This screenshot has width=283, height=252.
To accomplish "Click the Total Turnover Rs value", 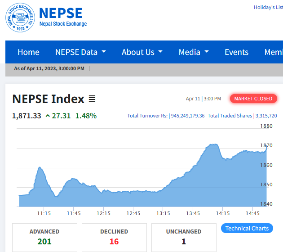I will pyautogui.click(x=188, y=116).
